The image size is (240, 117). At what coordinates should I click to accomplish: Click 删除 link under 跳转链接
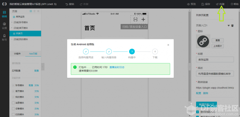click(x=206, y=93)
